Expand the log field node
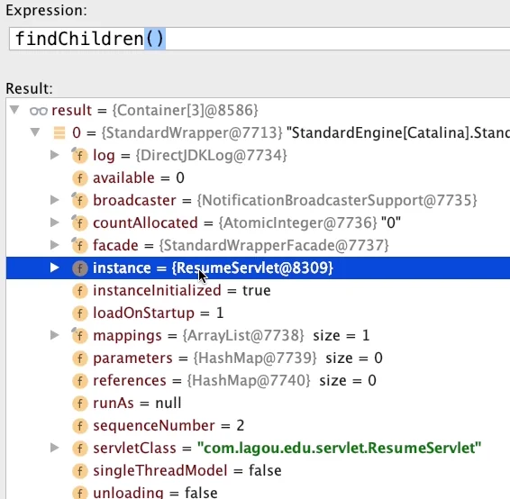510x499 pixels. (55, 155)
